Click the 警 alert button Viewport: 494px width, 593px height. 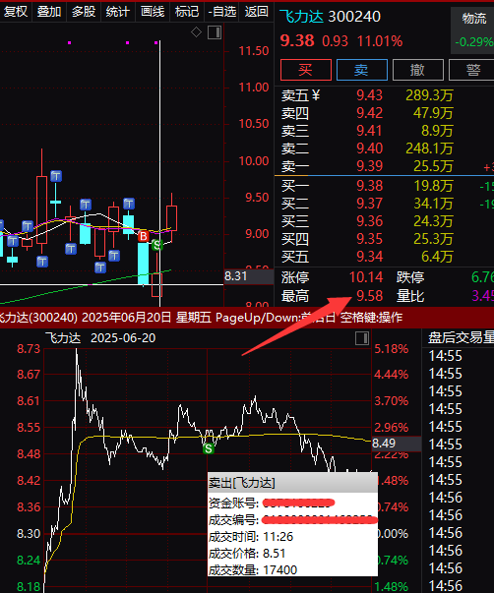click(472, 70)
